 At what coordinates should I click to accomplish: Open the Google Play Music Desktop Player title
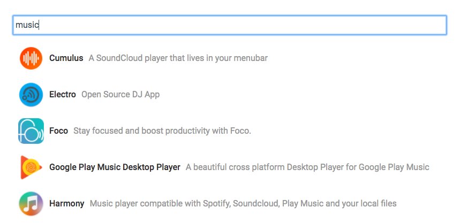(115, 167)
